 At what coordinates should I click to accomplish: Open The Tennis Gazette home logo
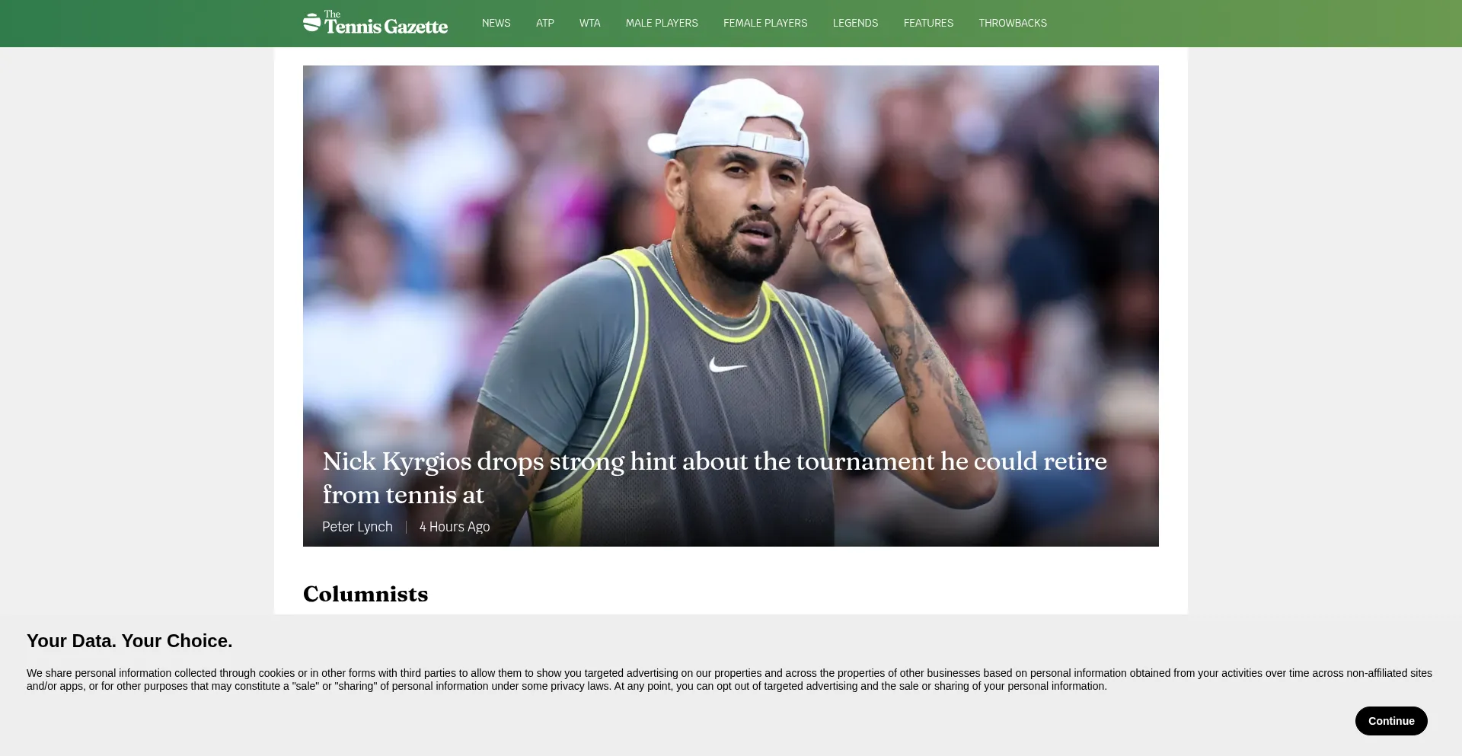375,23
